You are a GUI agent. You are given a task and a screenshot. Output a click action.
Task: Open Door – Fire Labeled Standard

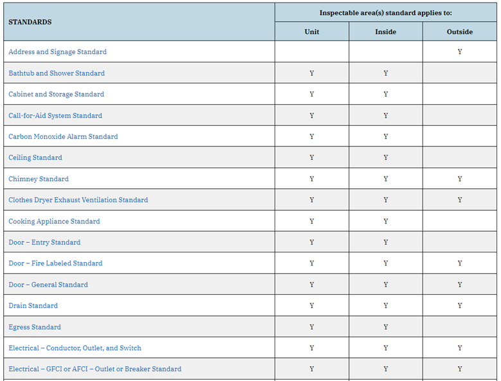pyautogui.click(x=55, y=263)
